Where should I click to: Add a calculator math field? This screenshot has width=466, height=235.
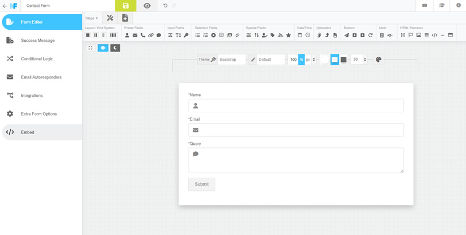click(382, 35)
